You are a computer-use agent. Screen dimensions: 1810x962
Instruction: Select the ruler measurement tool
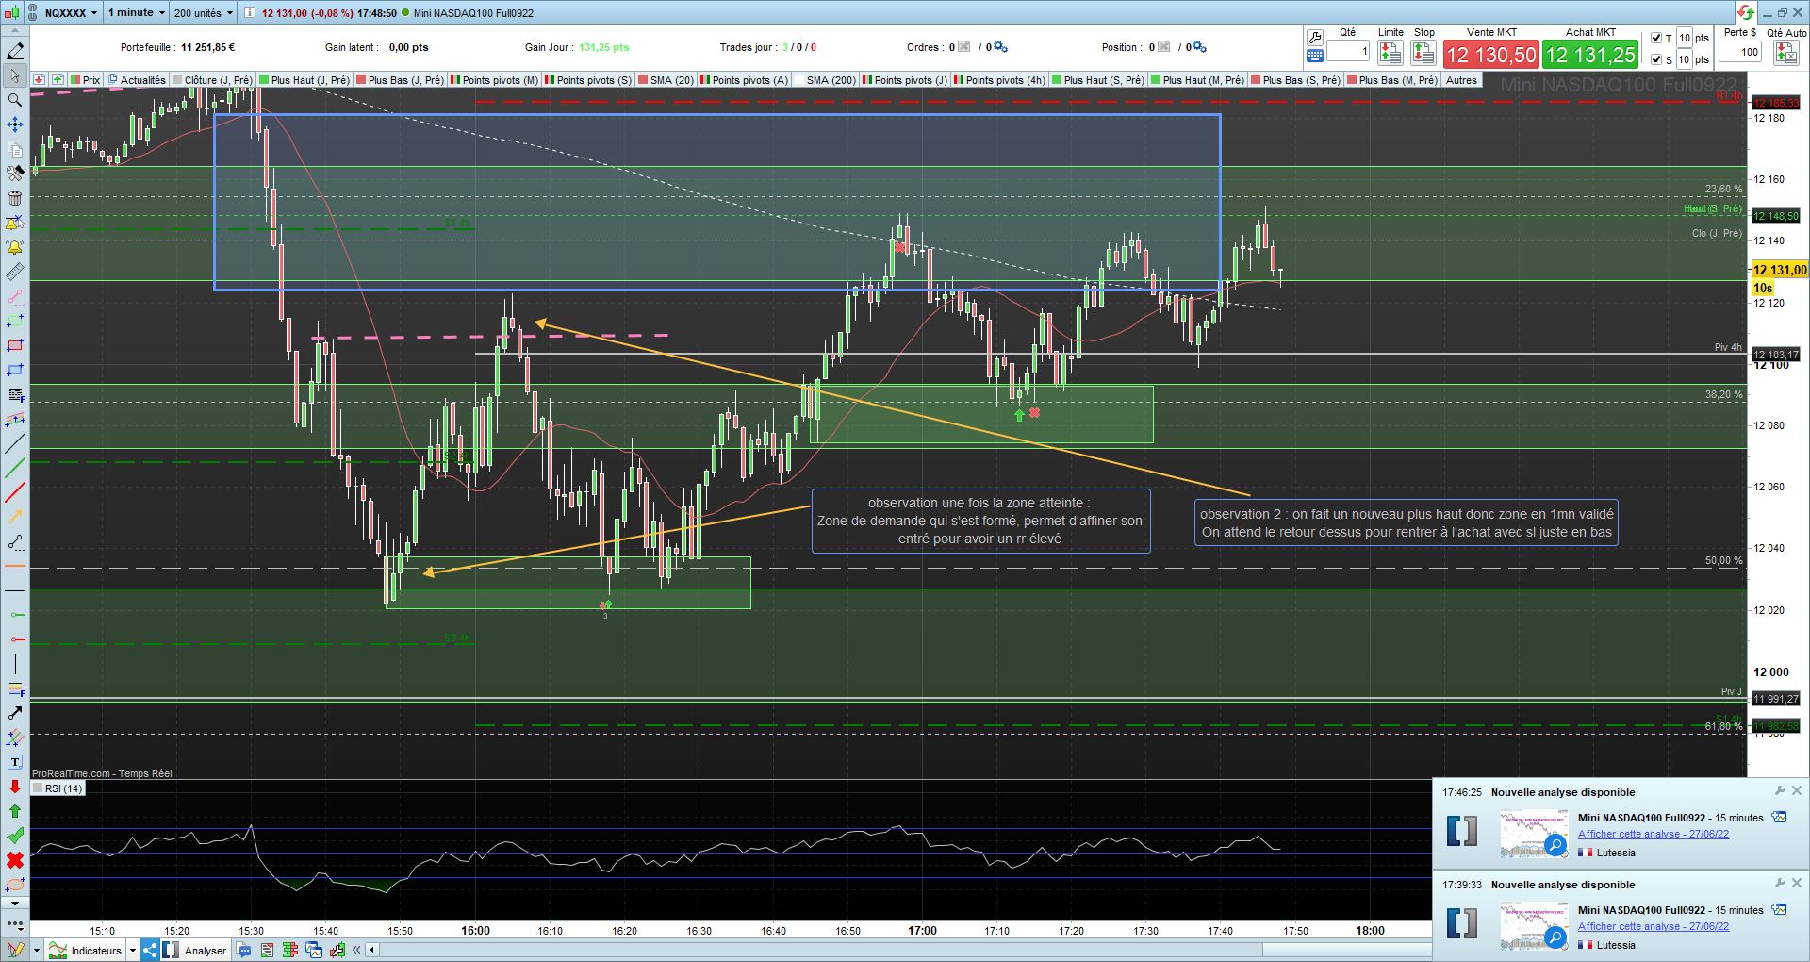pyautogui.click(x=15, y=272)
